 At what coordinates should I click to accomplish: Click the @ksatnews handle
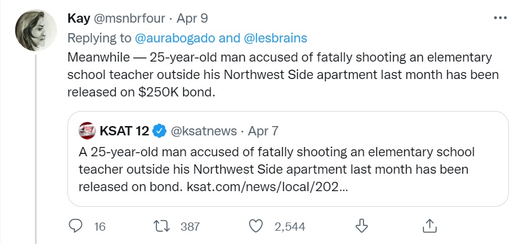(x=204, y=131)
